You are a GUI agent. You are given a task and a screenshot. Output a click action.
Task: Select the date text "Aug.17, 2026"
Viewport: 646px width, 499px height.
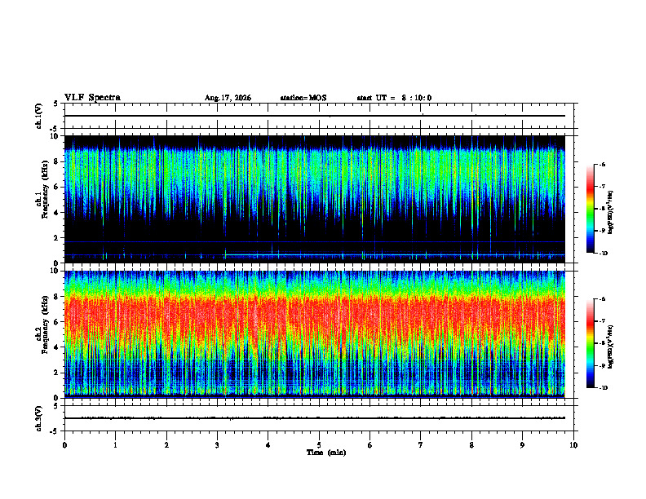228,98
